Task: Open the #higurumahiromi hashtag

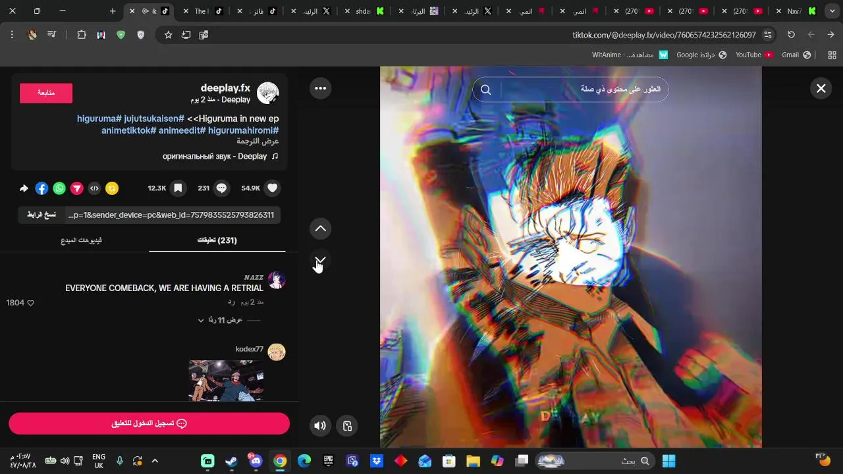Action: tap(244, 130)
